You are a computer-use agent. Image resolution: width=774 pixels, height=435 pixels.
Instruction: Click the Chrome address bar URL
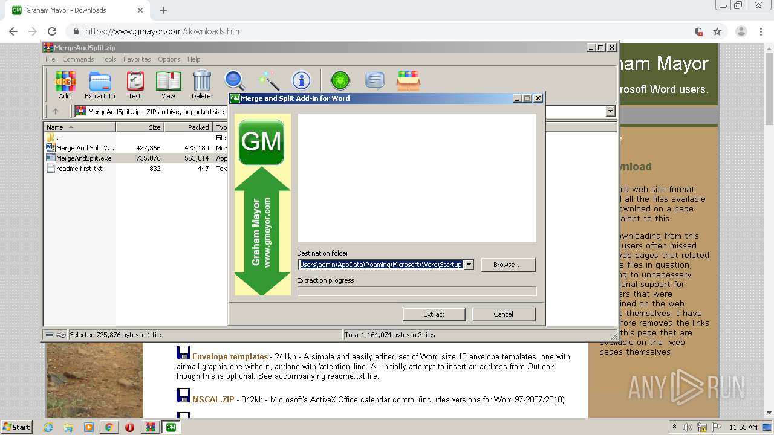pos(163,31)
